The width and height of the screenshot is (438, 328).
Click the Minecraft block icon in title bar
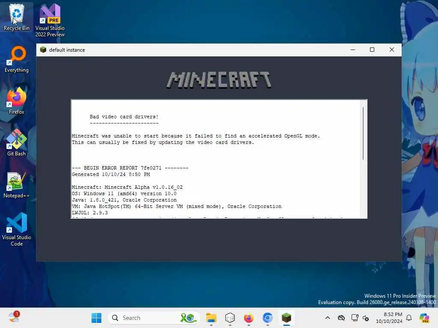pos(43,50)
